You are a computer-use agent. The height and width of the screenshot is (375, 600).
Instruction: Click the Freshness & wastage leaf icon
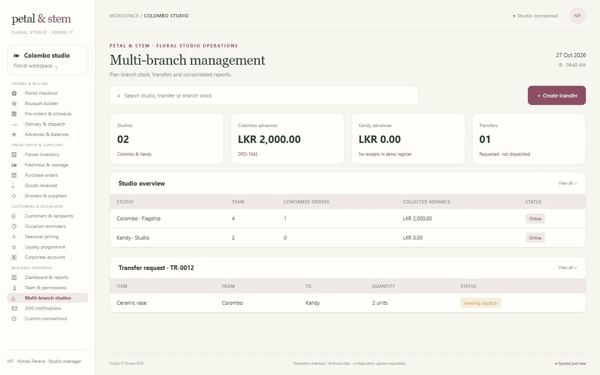(14, 165)
